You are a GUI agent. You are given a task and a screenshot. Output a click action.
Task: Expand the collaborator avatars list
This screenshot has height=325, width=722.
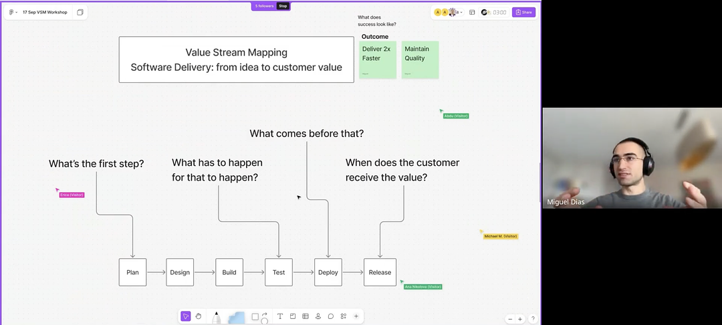(x=461, y=12)
